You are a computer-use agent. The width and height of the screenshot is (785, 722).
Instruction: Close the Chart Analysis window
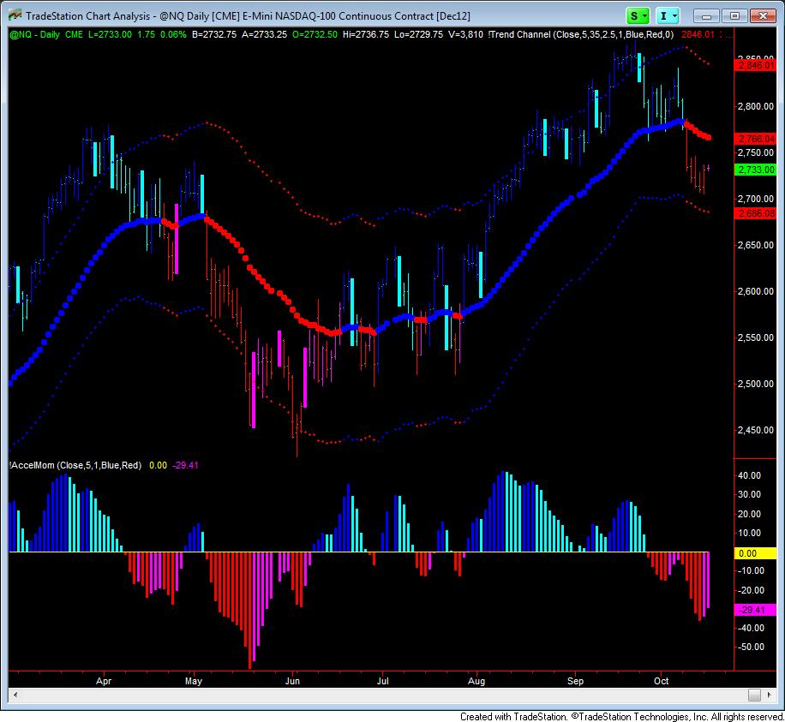tap(761, 15)
